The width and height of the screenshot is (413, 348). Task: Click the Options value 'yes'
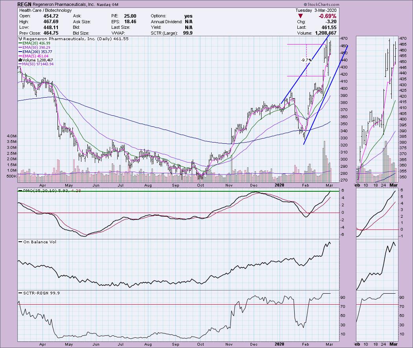188,16
